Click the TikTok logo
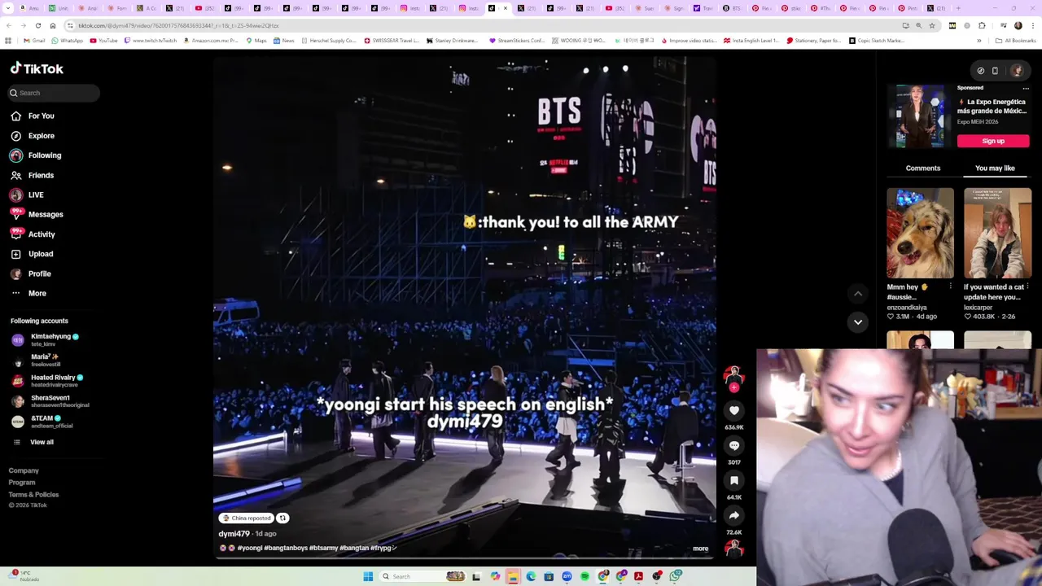The height and width of the screenshot is (586, 1042). click(37, 69)
